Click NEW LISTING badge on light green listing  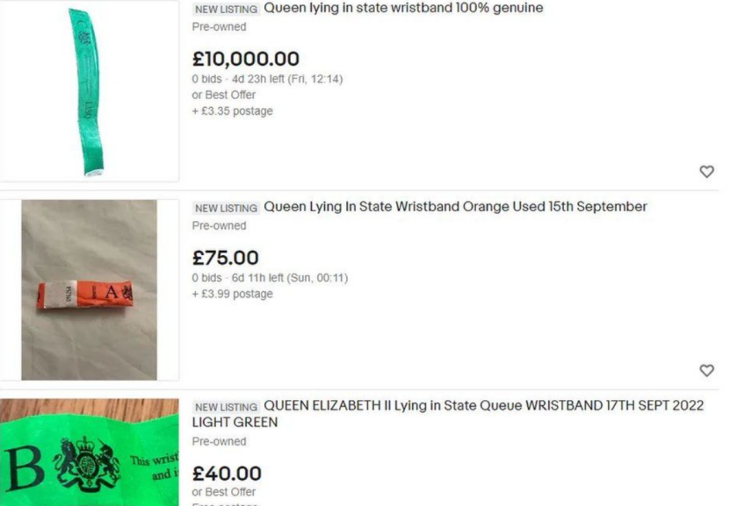tap(226, 407)
